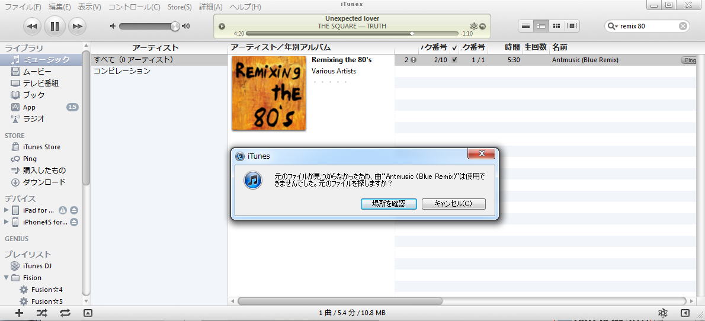The height and width of the screenshot is (321, 705).
Task: Mute using the low-volume speaker icon
Action: coord(113,26)
